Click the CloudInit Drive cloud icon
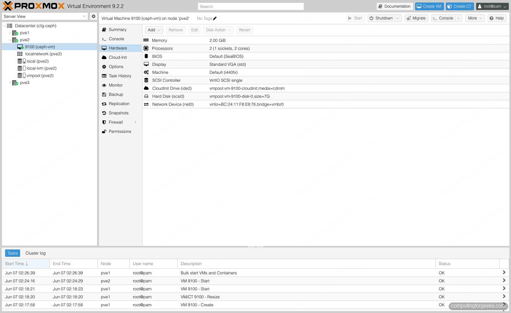 tap(146, 88)
